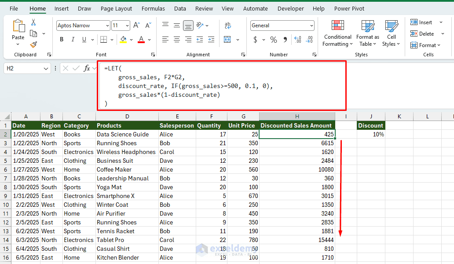
Task: Align text right
Action: coord(188,39)
